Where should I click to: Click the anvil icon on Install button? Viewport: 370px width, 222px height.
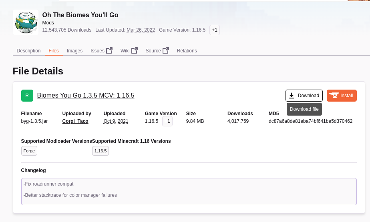pos(334,96)
